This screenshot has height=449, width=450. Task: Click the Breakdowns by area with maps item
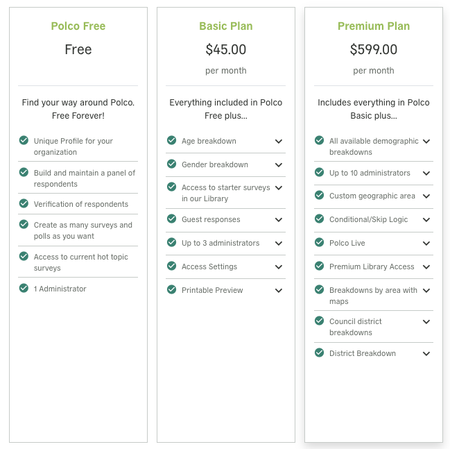(x=373, y=296)
